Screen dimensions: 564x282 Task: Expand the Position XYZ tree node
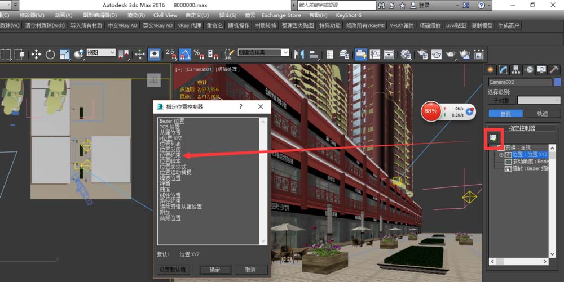pyautogui.click(x=501, y=155)
